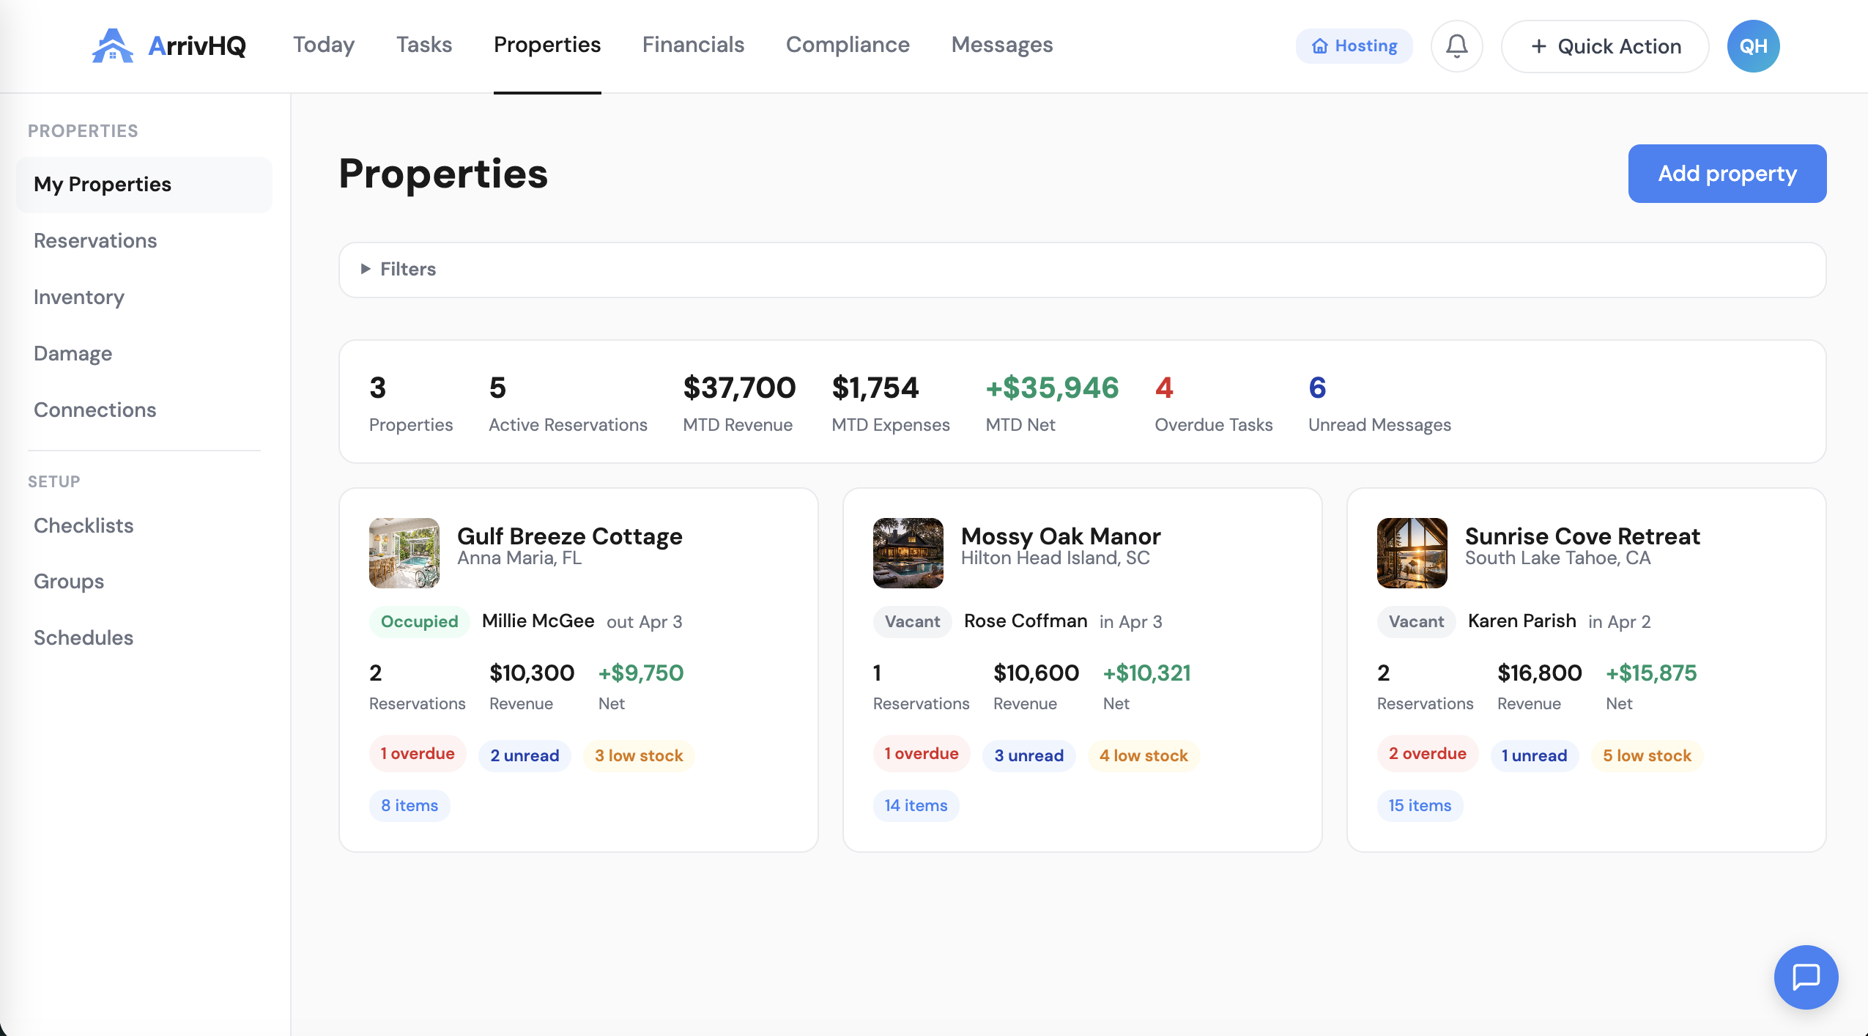Screen dimensions: 1868x1036
Task: Expand the Filters panel
Action: pyautogui.click(x=399, y=269)
